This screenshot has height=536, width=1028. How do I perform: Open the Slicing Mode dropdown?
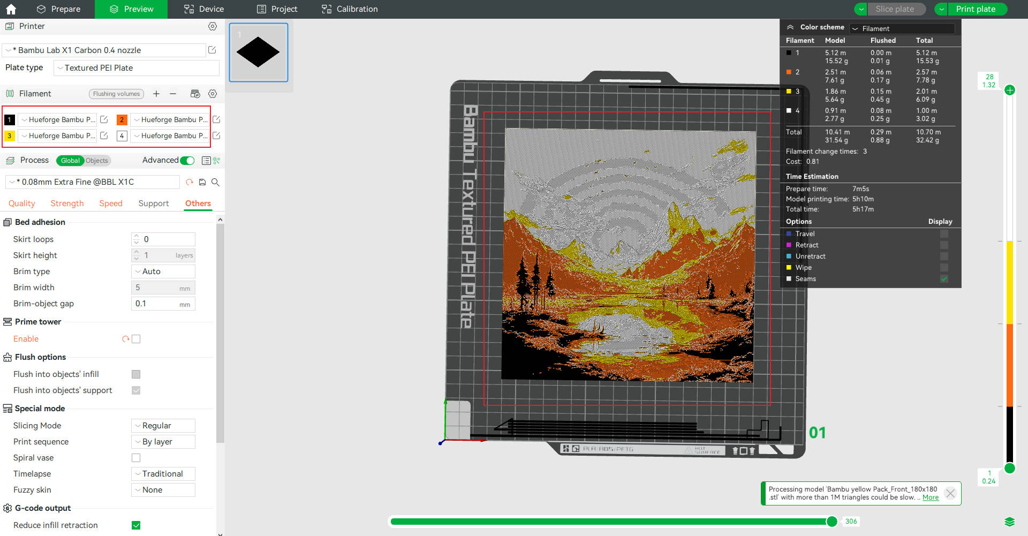tap(163, 426)
